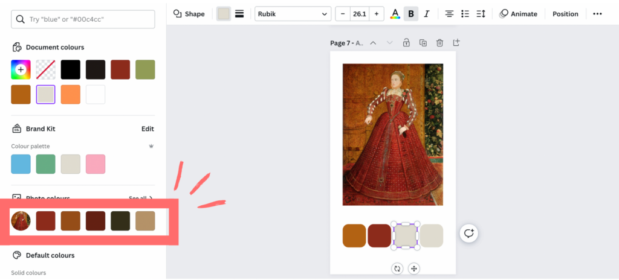Viewport: 619px width, 280px height.
Task: Open the Animate panel
Action: click(518, 14)
